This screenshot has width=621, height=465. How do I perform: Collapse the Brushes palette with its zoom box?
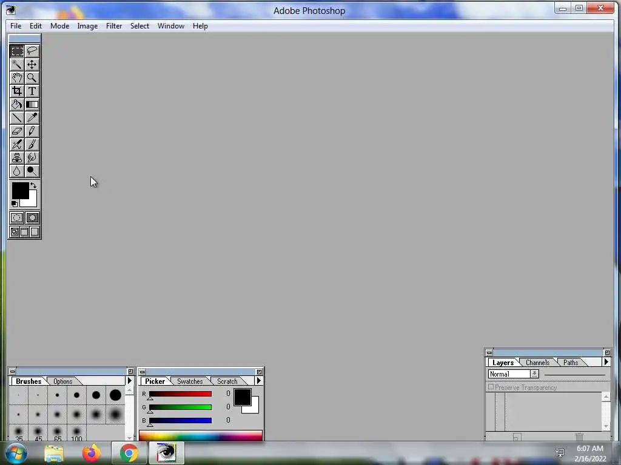pyautogui.click(x=130, y=372)
